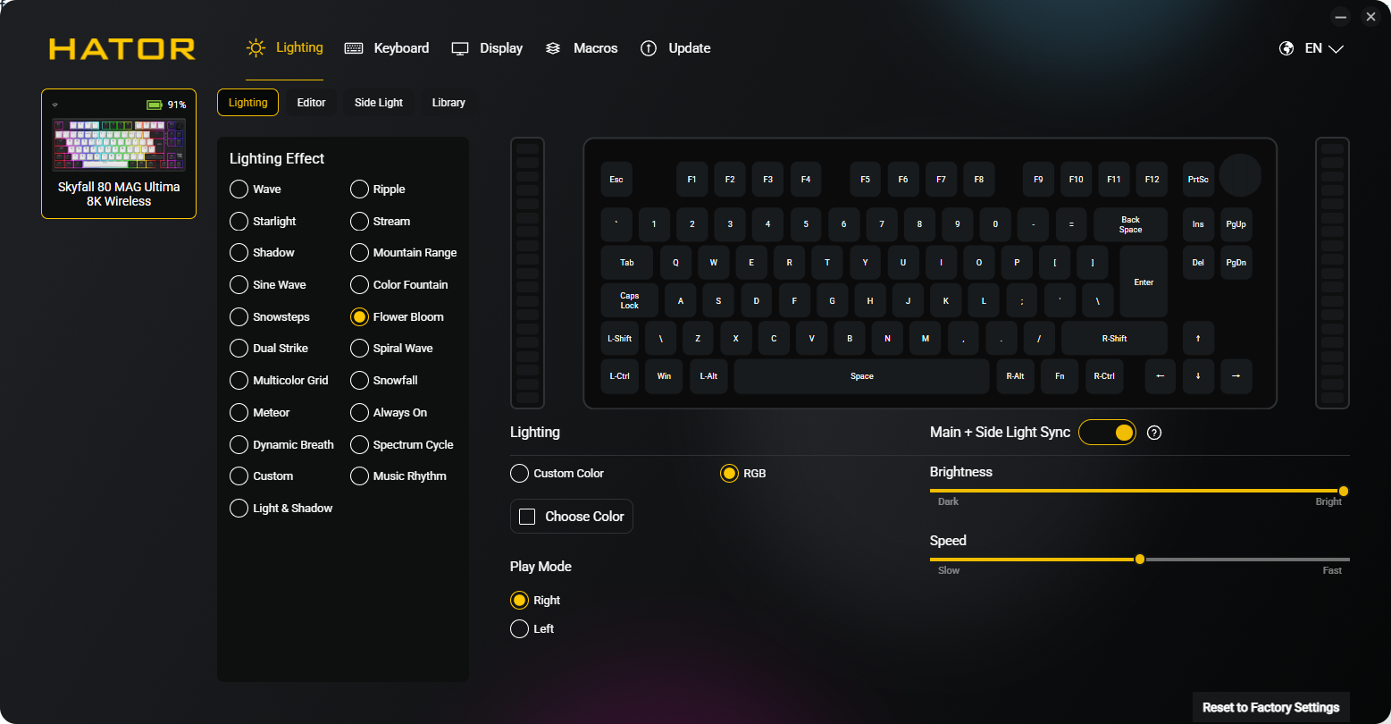Click the wireless signal icon on device card

click(54, 105)
